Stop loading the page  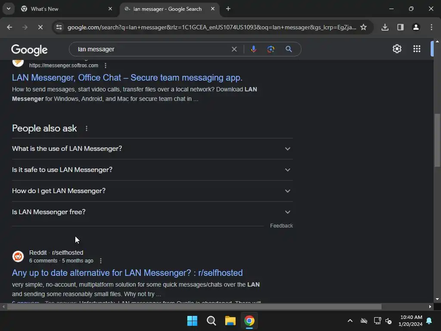40,27
